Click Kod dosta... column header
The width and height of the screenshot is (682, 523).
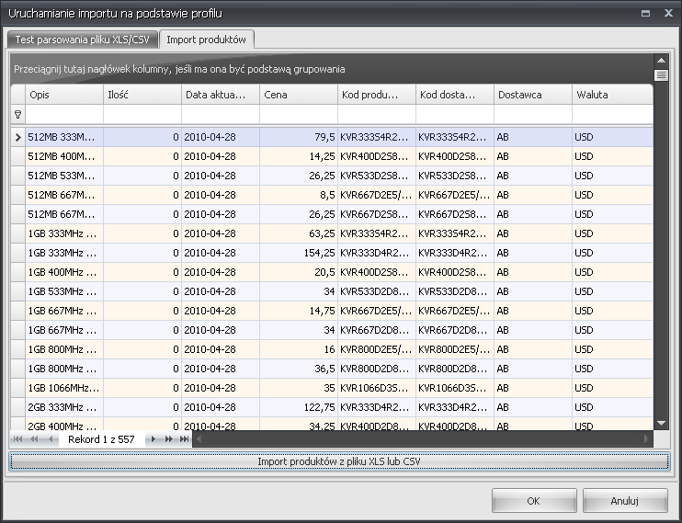pyautogui.click(x=455, y=95)
